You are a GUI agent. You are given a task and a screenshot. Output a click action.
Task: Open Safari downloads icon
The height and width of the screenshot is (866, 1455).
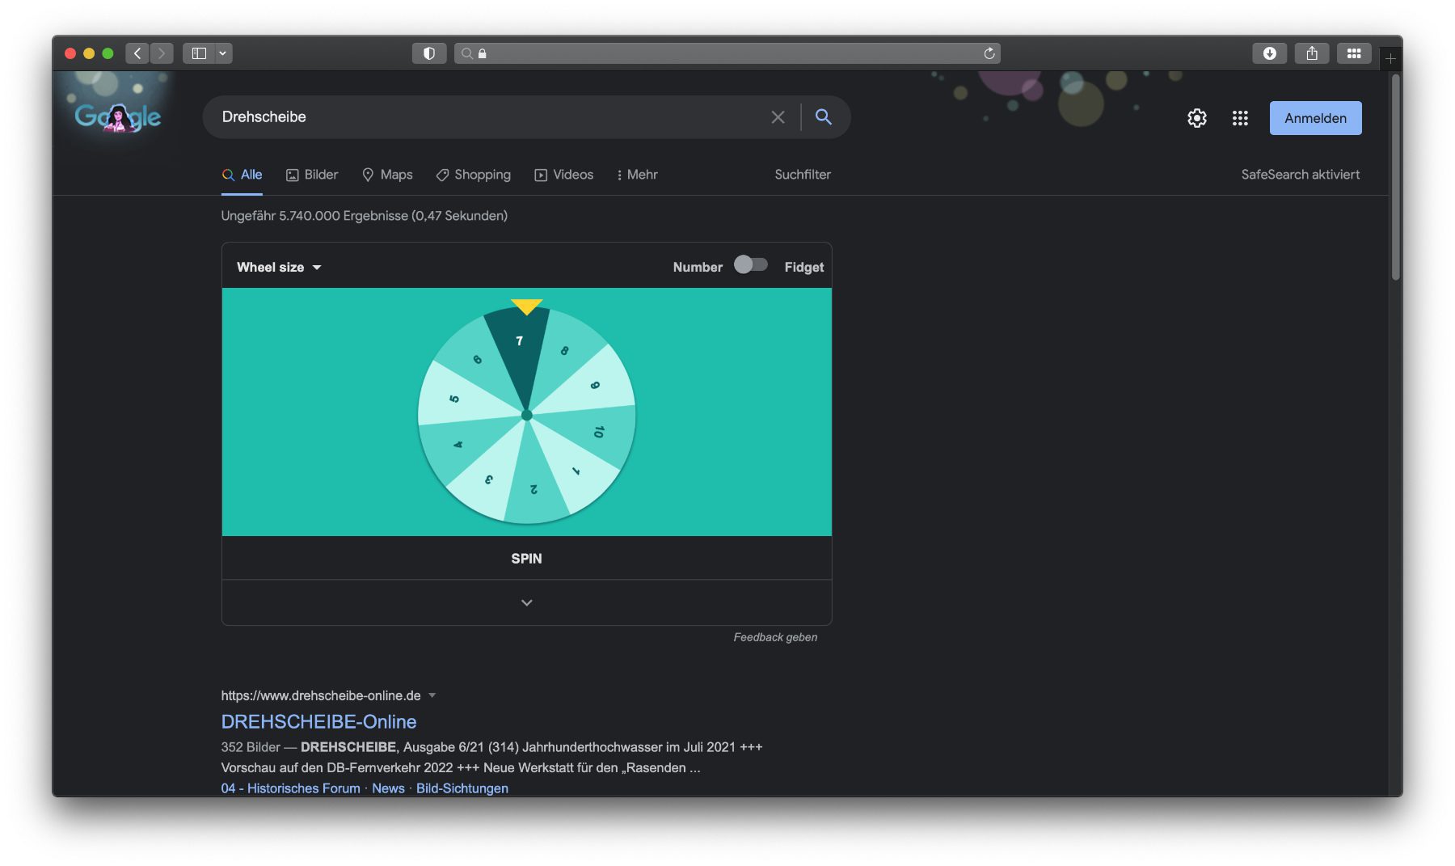(x=1269, y=53)
